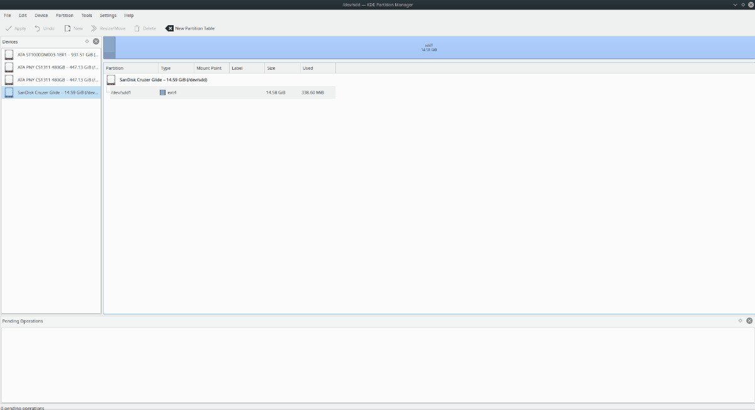Image resolution: width=755 pixels, height=410 pixels.
Task: Open the Device menu
Action: click(x=41, y=15)
